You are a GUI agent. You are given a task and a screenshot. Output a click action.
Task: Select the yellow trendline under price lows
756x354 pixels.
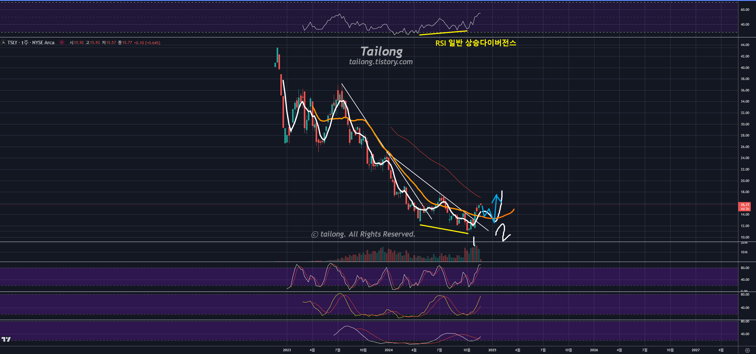point(444,229)
